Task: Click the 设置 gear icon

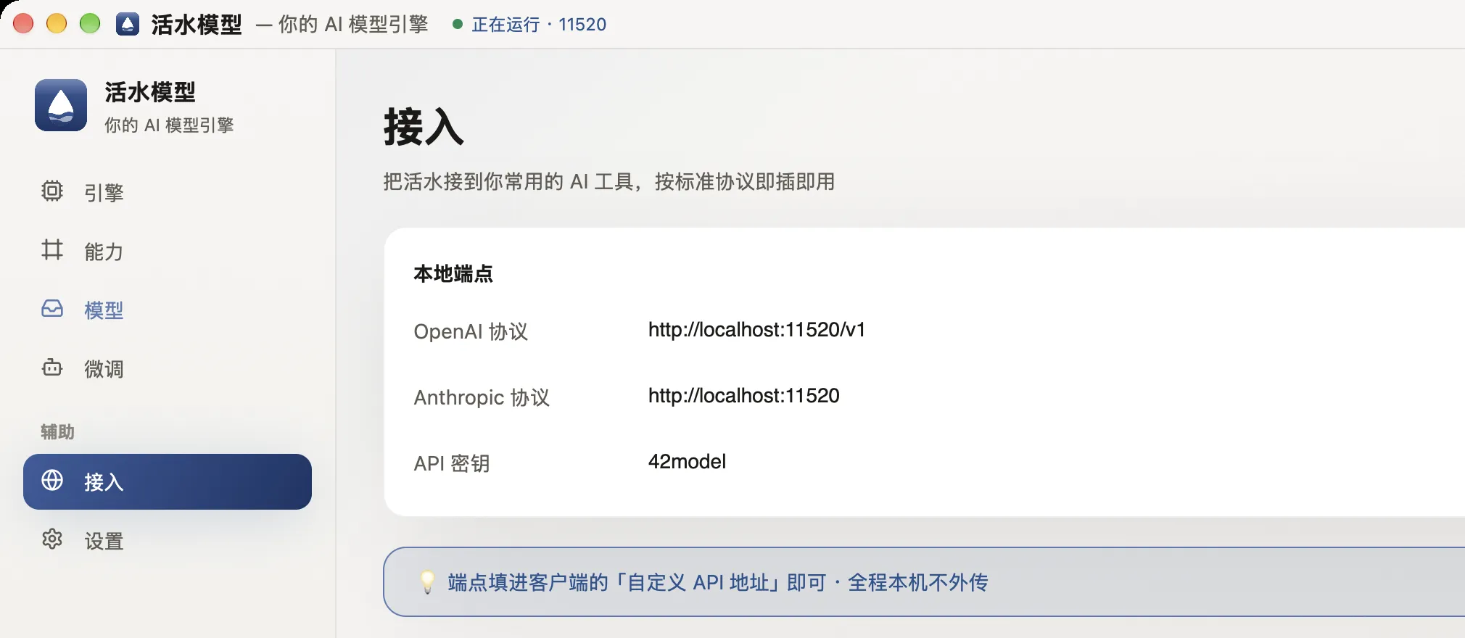Action: coord(52,539)
